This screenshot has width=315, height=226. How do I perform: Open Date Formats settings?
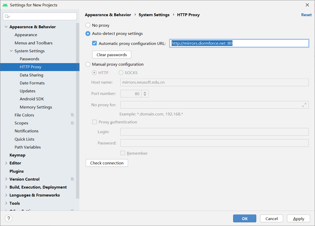pos(32,83)
